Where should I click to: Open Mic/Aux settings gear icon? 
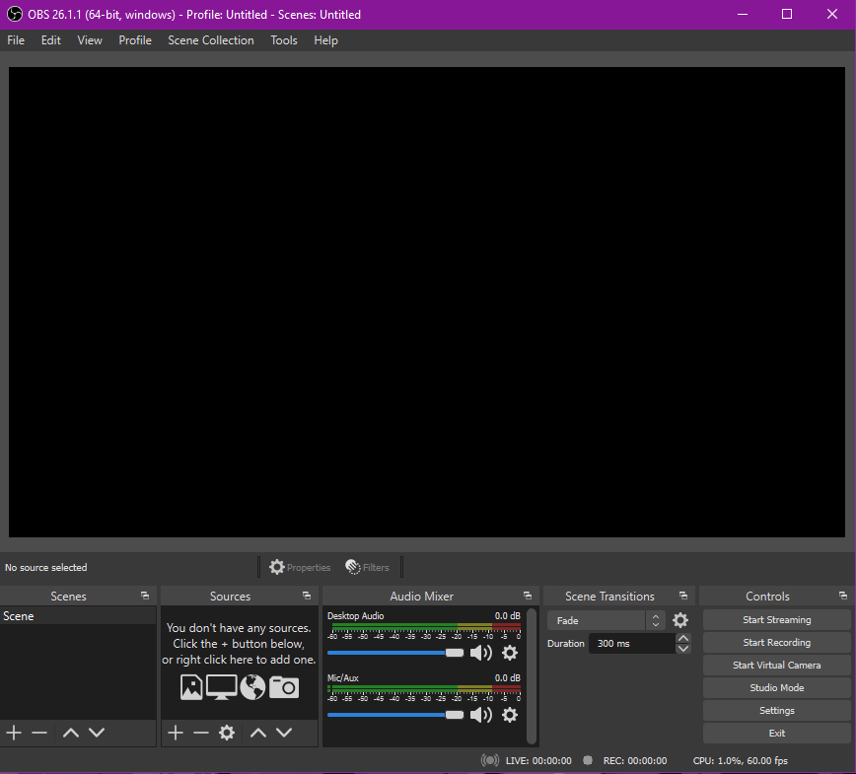point(510,715)
